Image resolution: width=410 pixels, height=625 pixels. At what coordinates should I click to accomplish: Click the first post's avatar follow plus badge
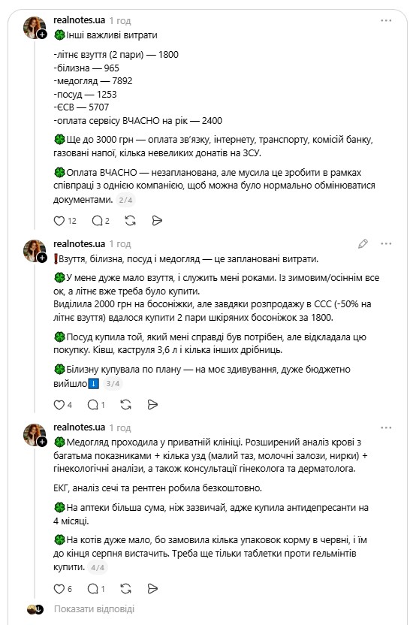42,35
